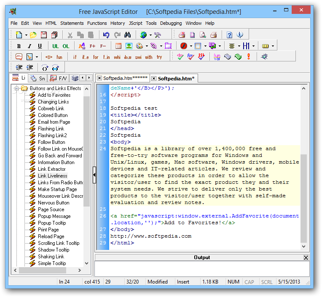The width and height of the screenshot is (322, 297).
Task: Insert an if statement with the 'if' button
Action: pyautogui.click(x=75, y=57)
